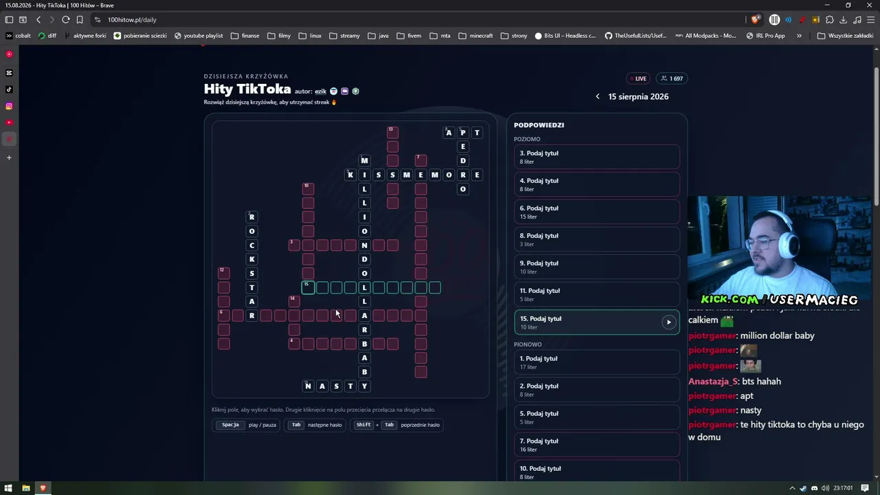The height and width of the screenshot is (495, 880).
Task: Click the page vertical scrollbar
Action: click(876, 137)
